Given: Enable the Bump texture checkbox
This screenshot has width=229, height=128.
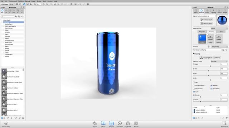Looking at the screenshot, I should (208, 34).
